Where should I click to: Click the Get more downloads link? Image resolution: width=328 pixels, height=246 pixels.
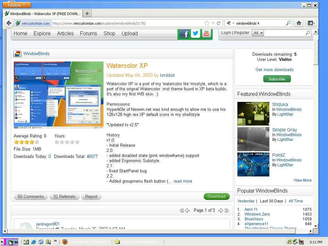pyautogui.click(x=275, y=70)
